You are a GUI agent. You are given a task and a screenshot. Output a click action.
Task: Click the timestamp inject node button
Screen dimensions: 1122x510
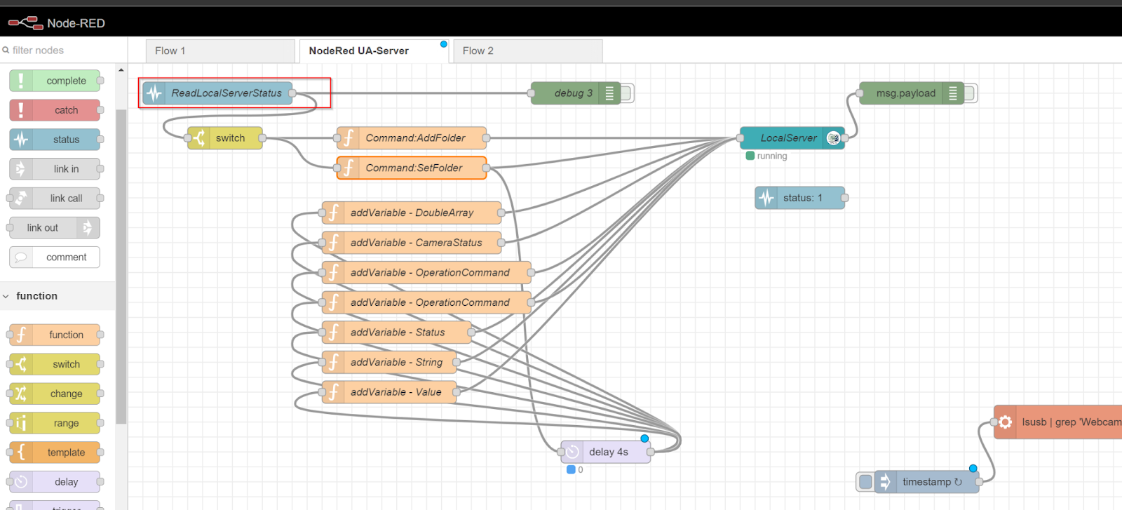click(865, 482)
